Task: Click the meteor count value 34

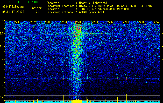Action: point(38,12)
